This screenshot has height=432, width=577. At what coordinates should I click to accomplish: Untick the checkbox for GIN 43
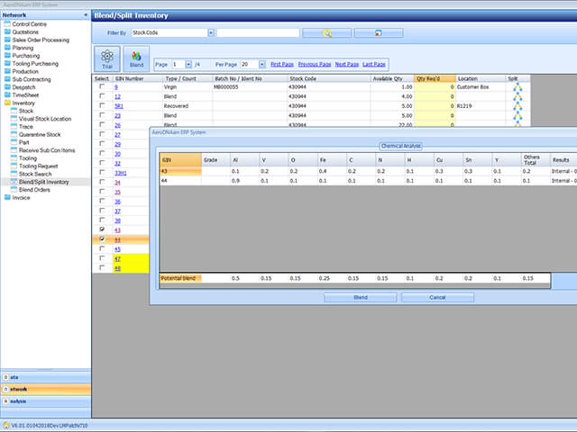(102, 229)
